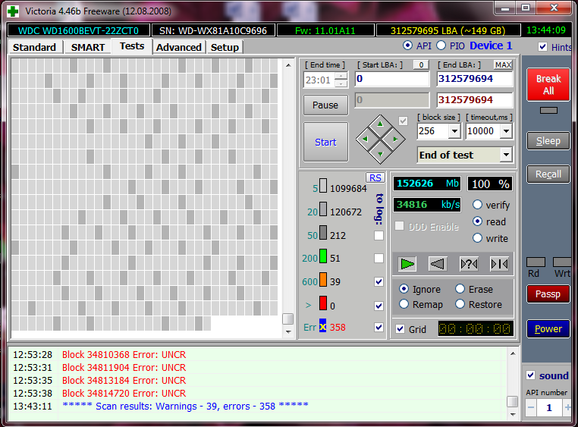Select the random seek scan icon

469,264
